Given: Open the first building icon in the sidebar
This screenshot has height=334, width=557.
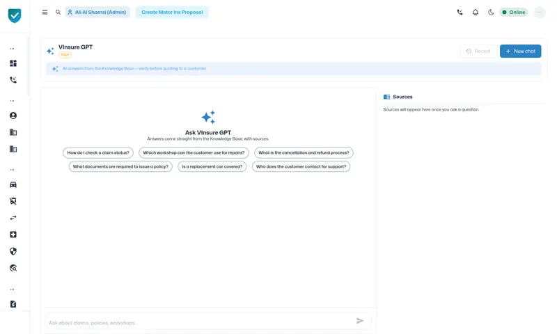Looking at the screenshot, I should click(x=13, y=132).
